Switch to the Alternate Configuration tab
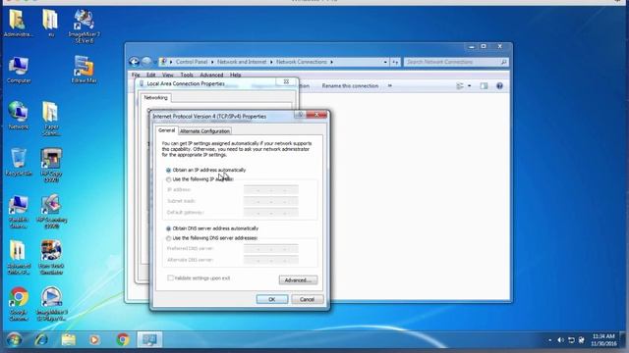Image resolution: width=629 pixels, height=353 pixels. point(204,131)
